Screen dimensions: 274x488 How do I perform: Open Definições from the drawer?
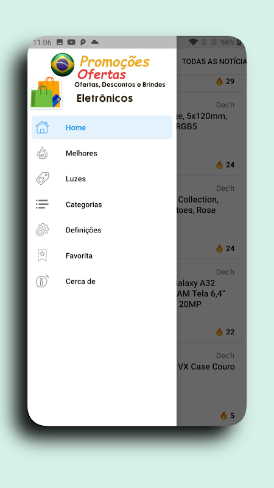click(x=102, y=230)
